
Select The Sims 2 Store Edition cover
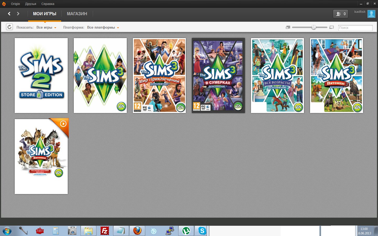click(x=41, y=76)
